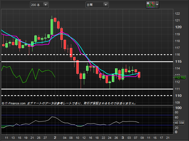Viewport: 189px width, 141px height.
Task: Click the price axis label 109
Action: [177, 102]
